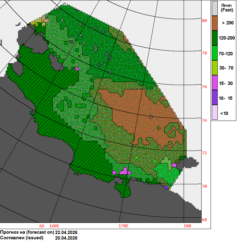
Task: Click the 180 longitude label
Action: (187, 226)
